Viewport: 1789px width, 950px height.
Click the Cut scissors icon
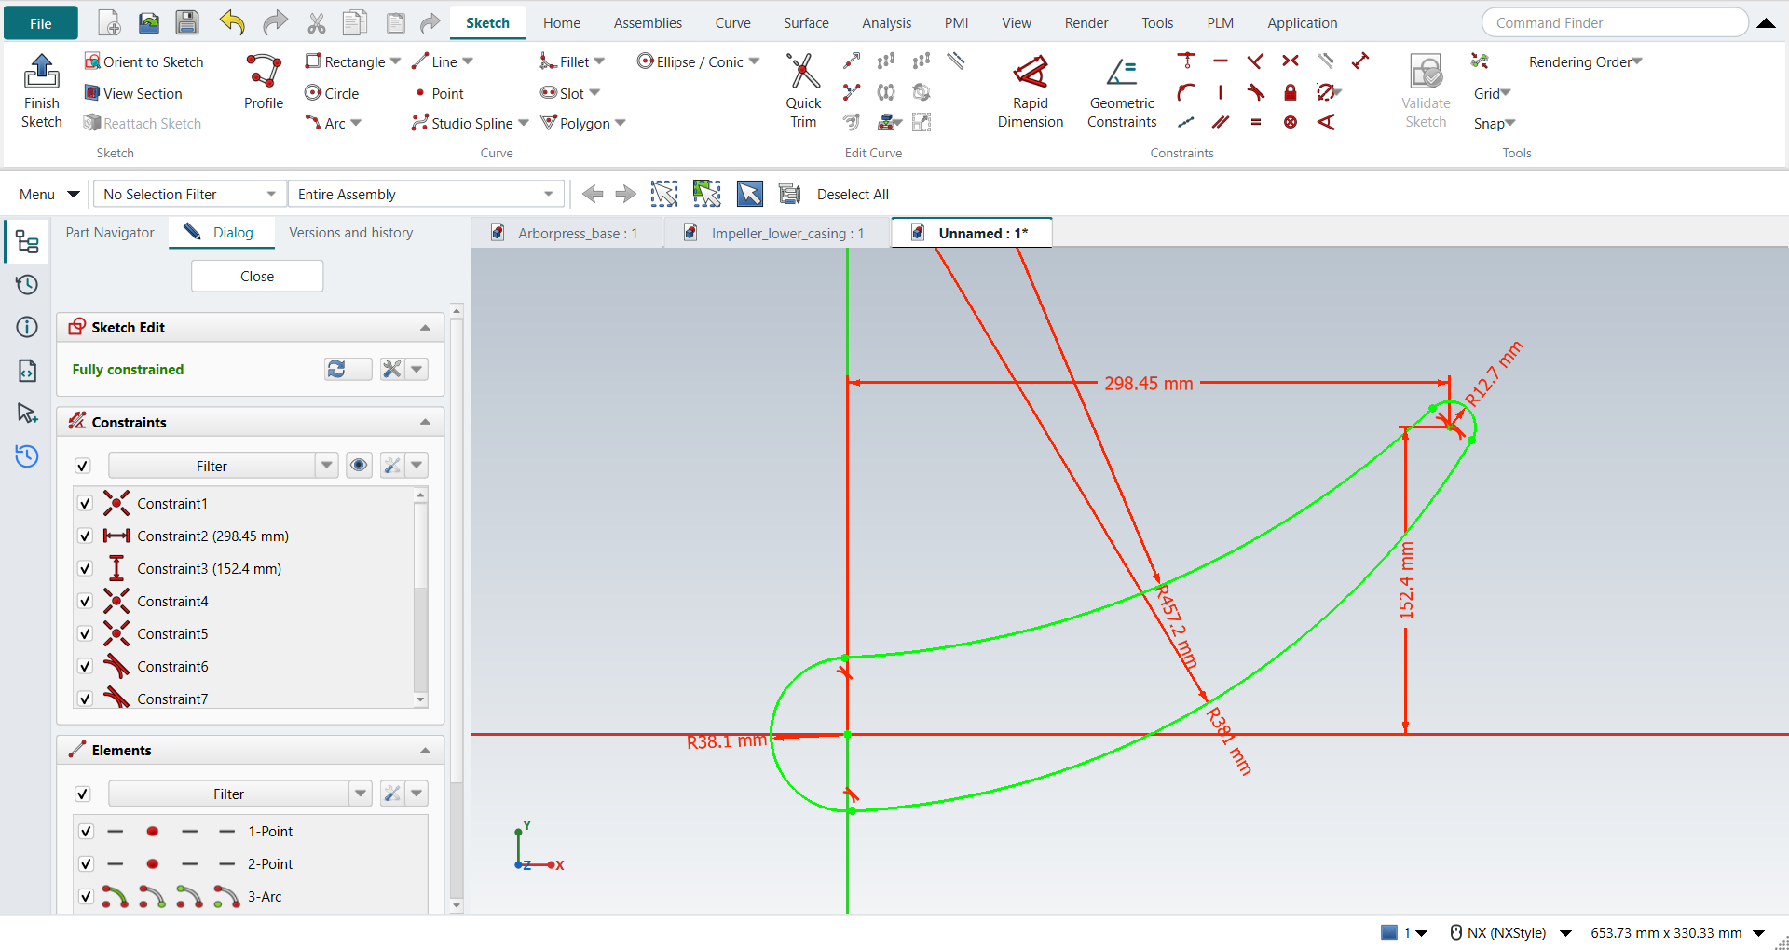pyautogui.click(x=317, y=23)
